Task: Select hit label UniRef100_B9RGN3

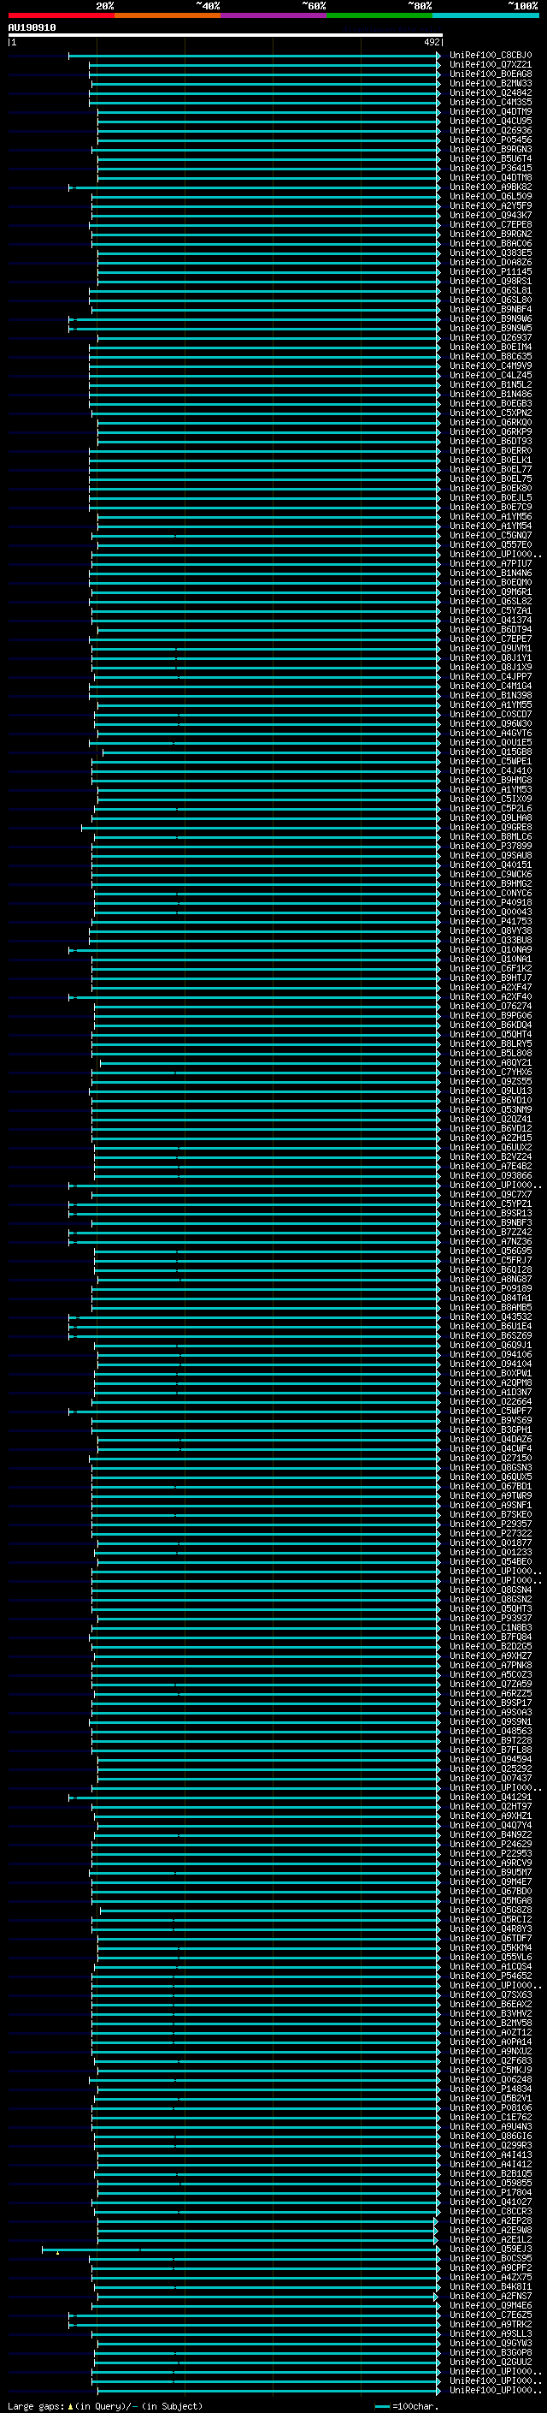Action: point(490,149)
